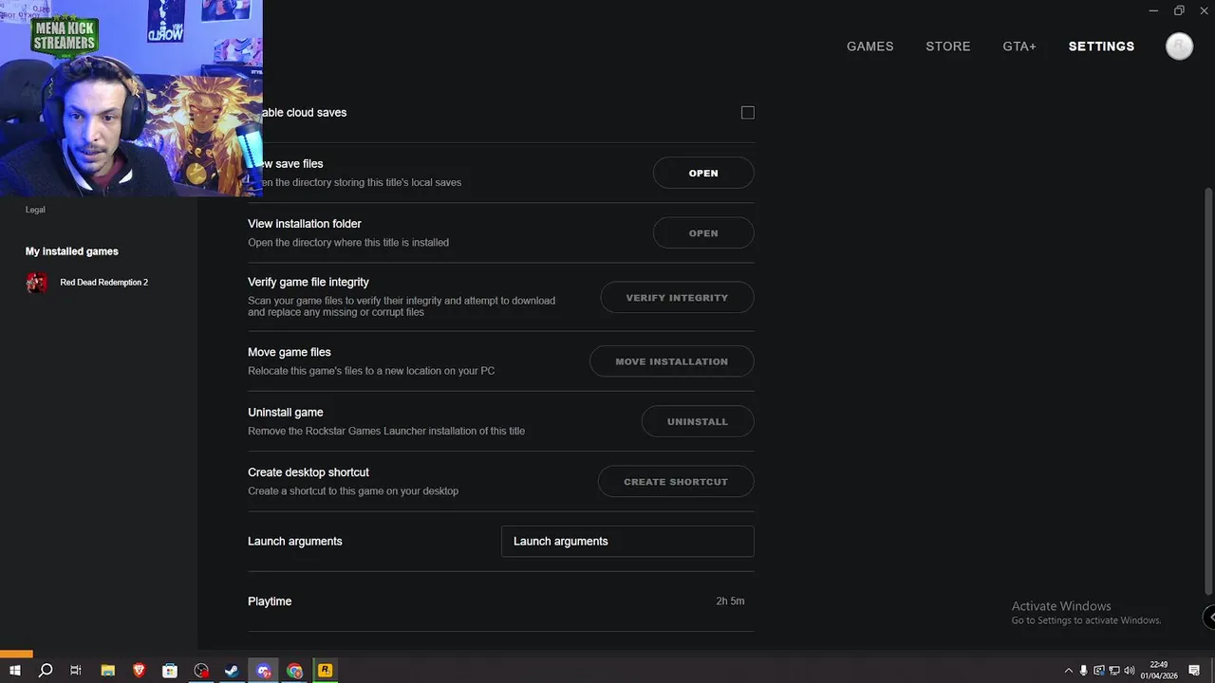1215x683 pixels.
Task: Click the MOVE INSTALLATION button
Action: tap(672, 361)
